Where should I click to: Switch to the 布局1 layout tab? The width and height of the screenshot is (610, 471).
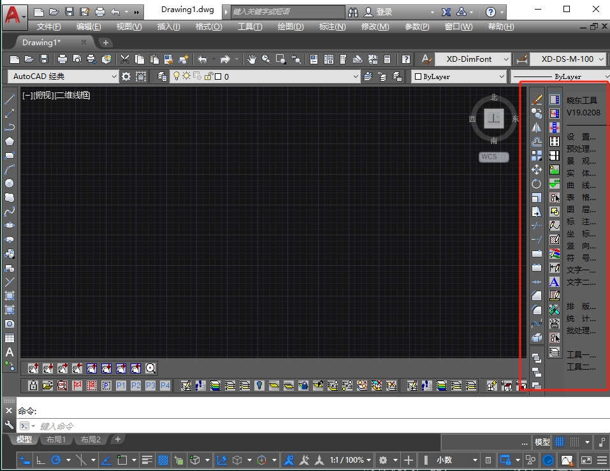55,440
